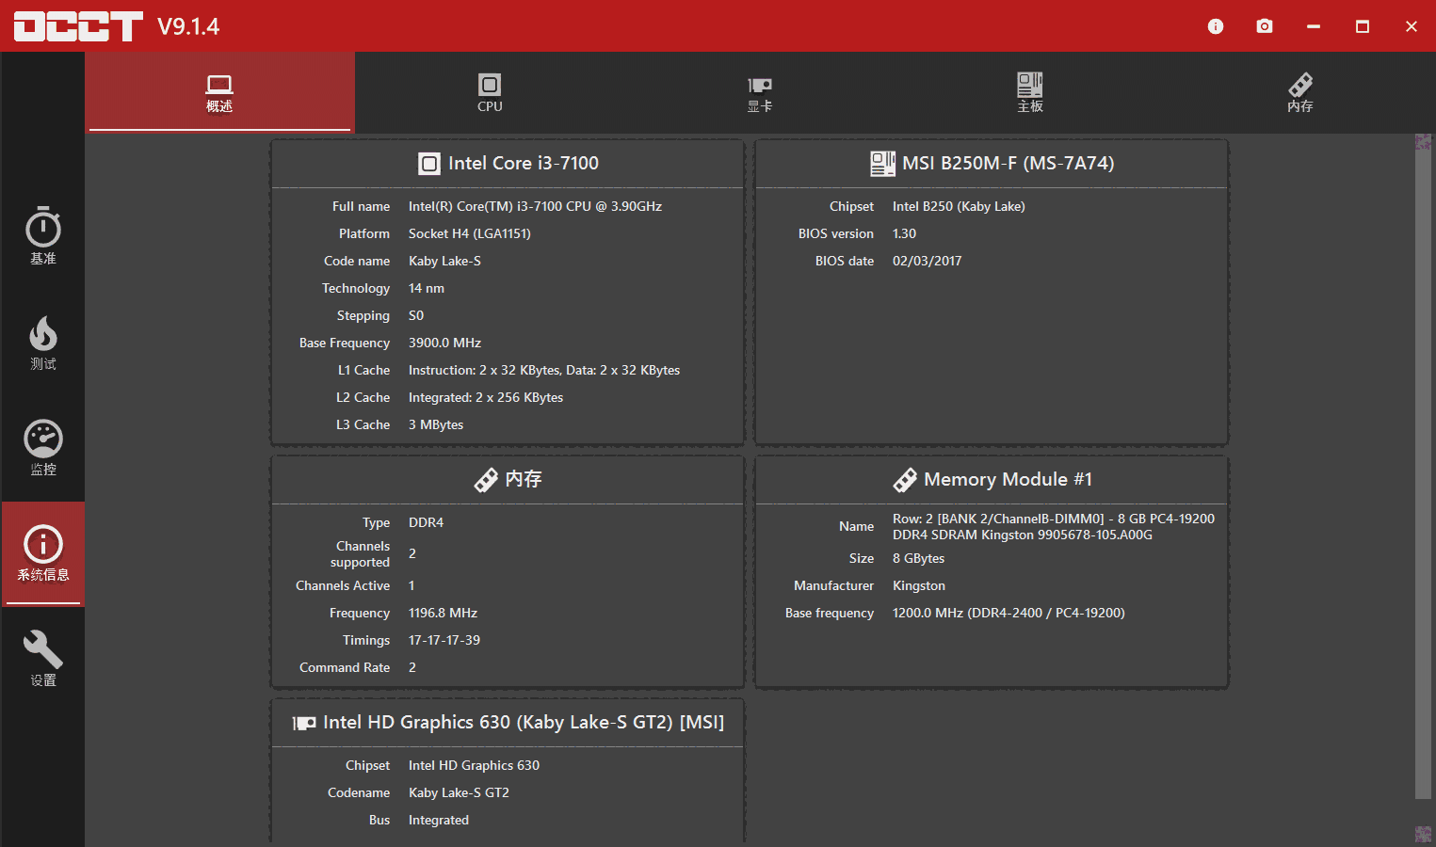Click the OCCT logo in title bar
The image size is (1436, 847).
click(78, 26)
